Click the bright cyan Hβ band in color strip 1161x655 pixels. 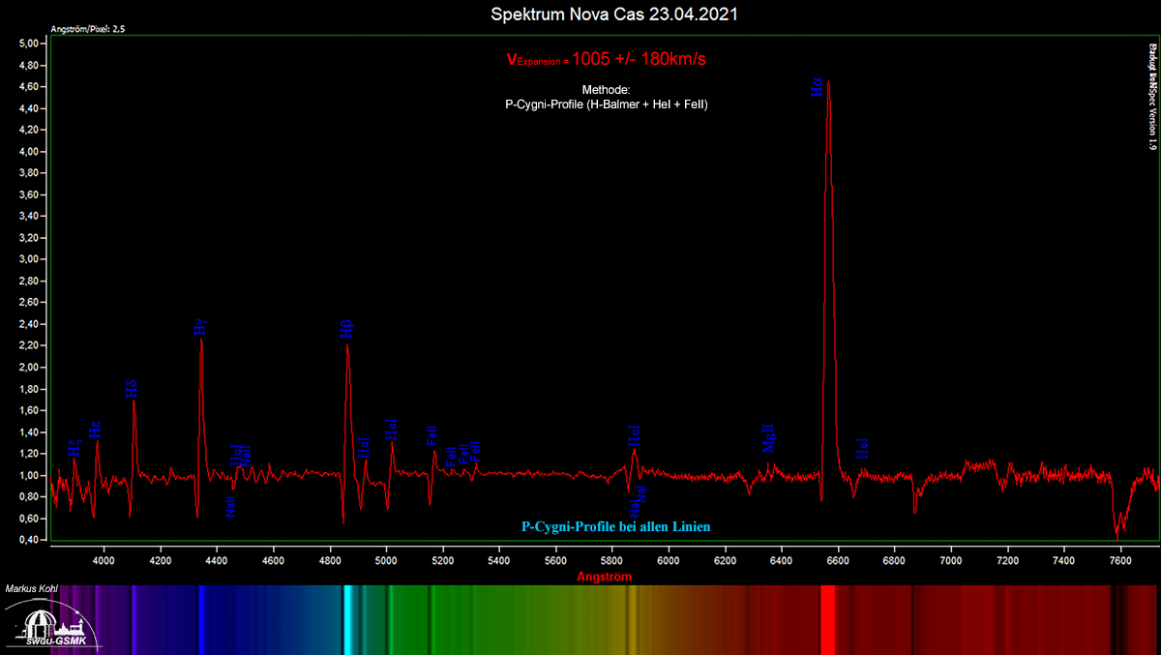pyautogui.click(x=346, y=619)
